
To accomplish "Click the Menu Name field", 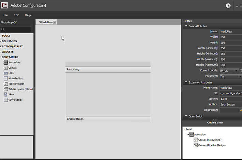I will point(231,88).
